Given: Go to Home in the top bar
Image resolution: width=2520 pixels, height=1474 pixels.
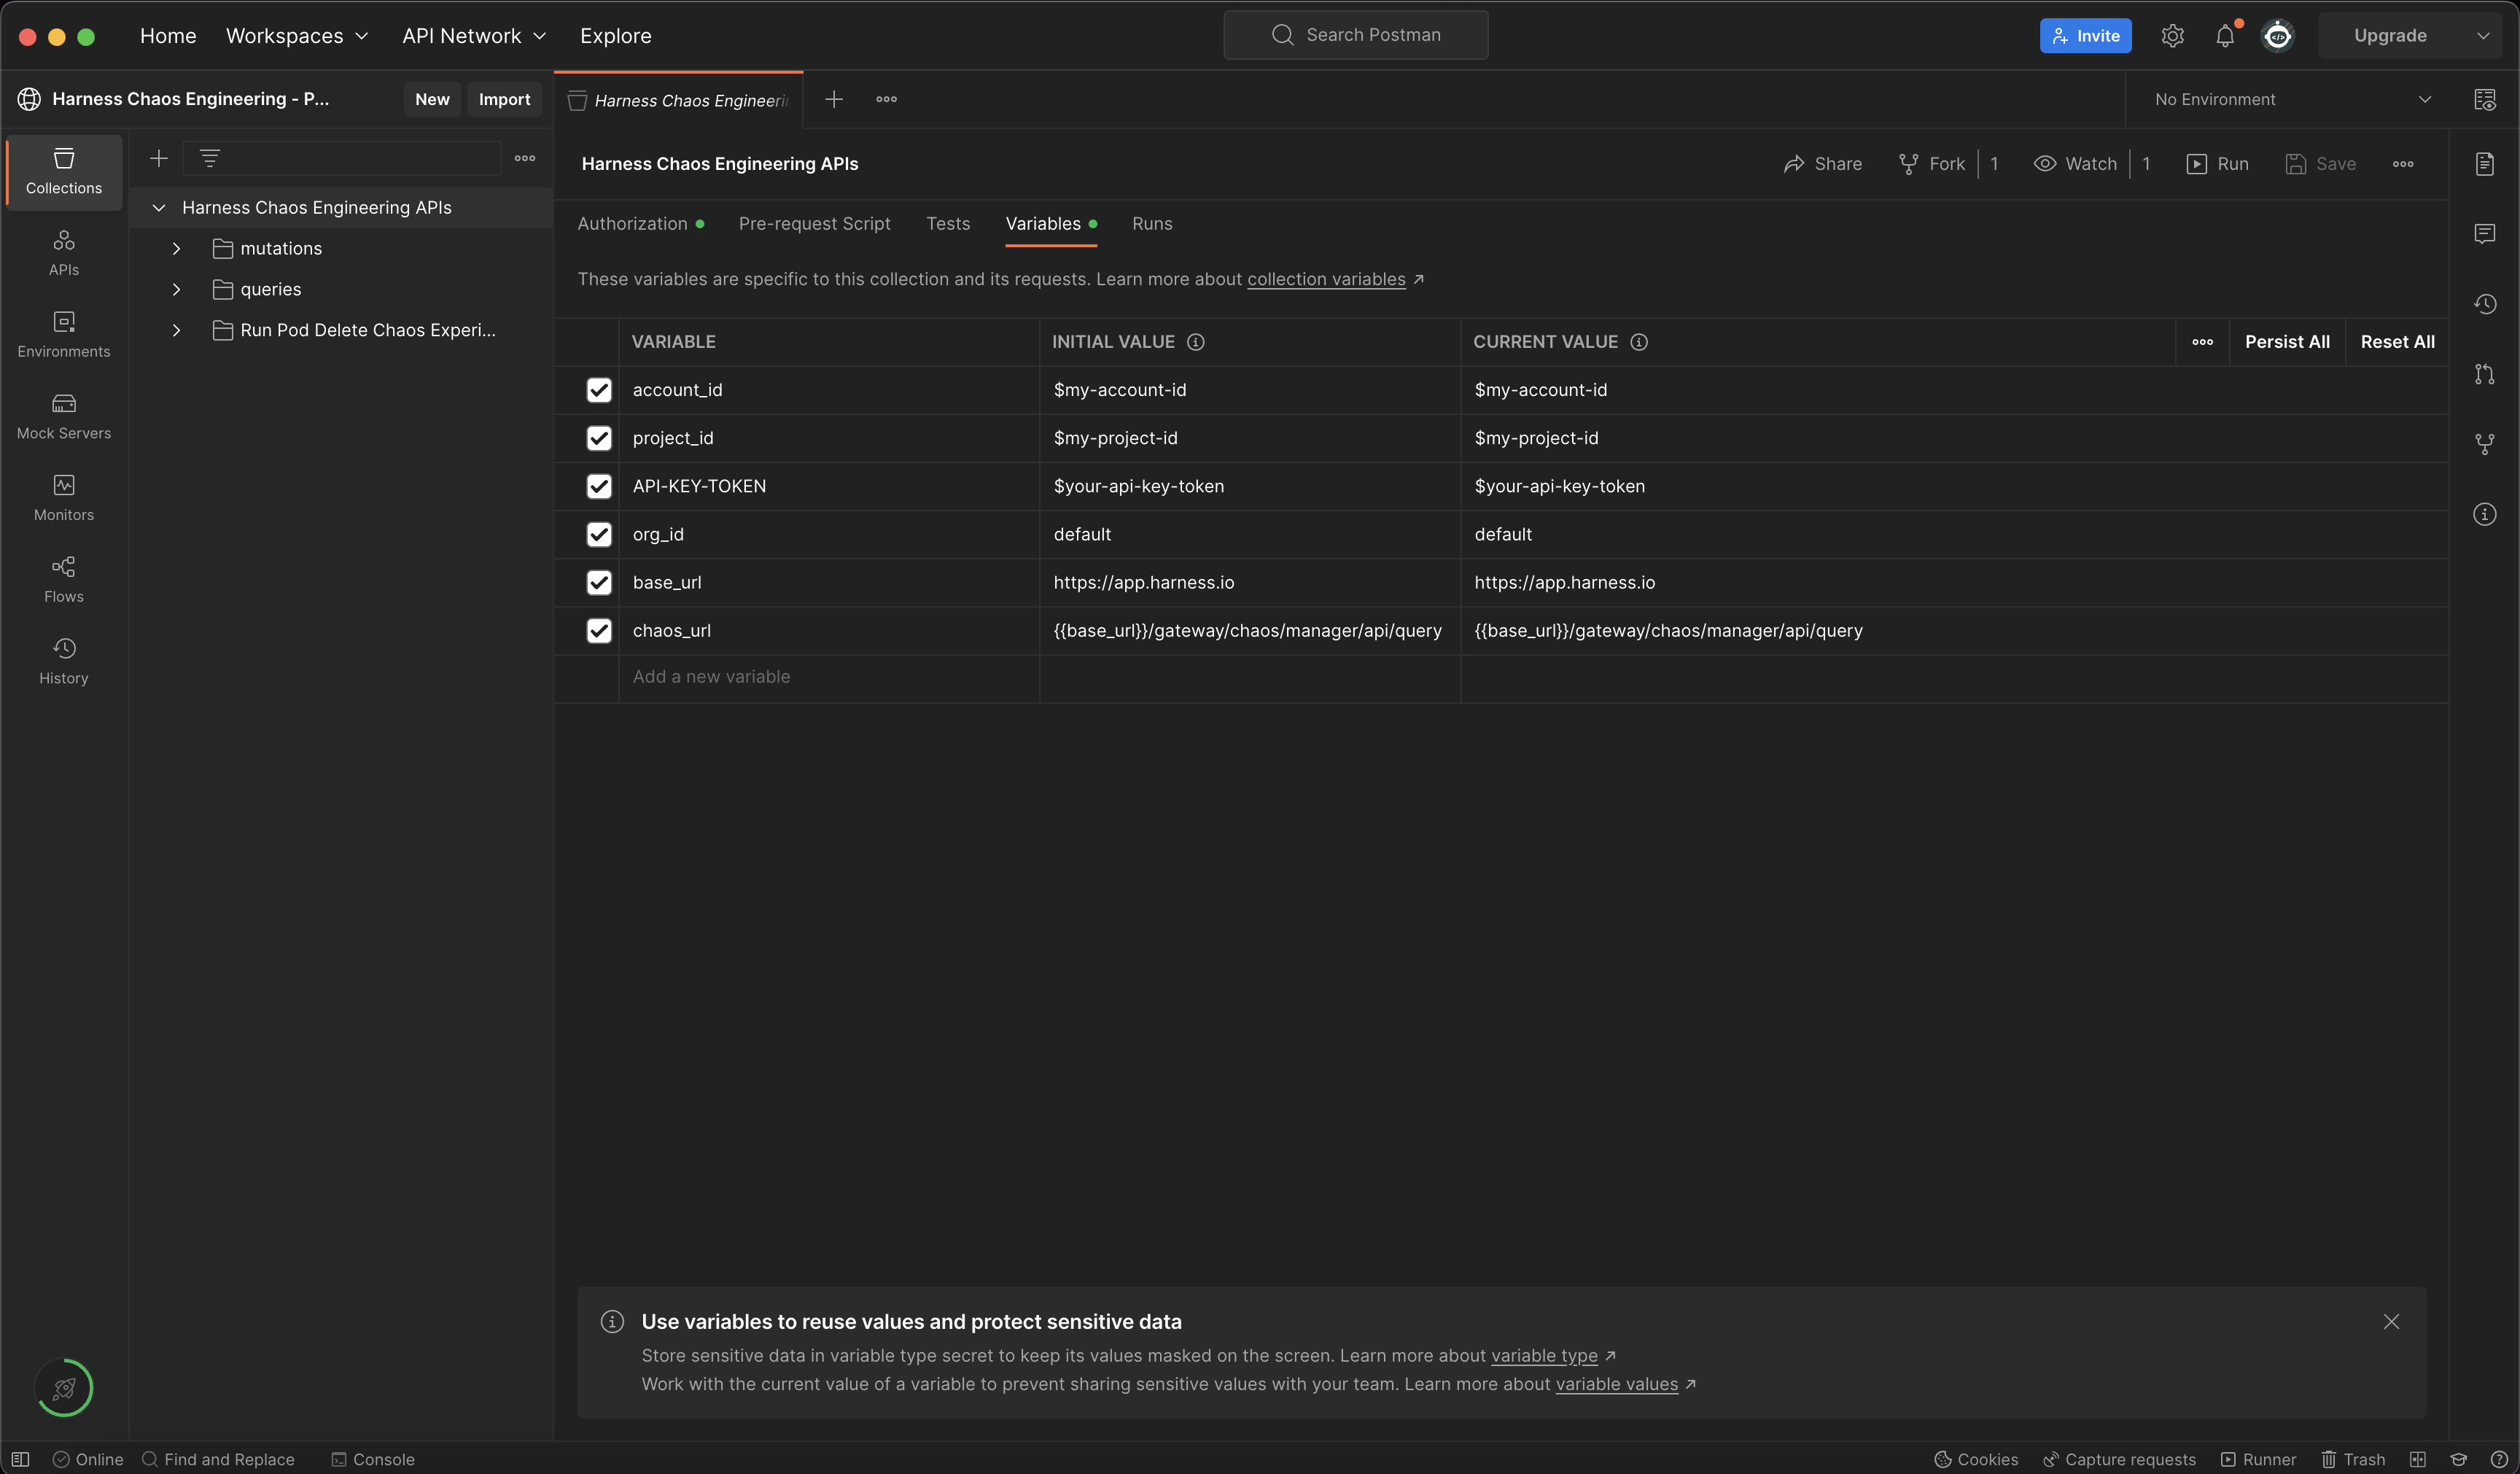Looking at the screenshot, I should point(168,36).
